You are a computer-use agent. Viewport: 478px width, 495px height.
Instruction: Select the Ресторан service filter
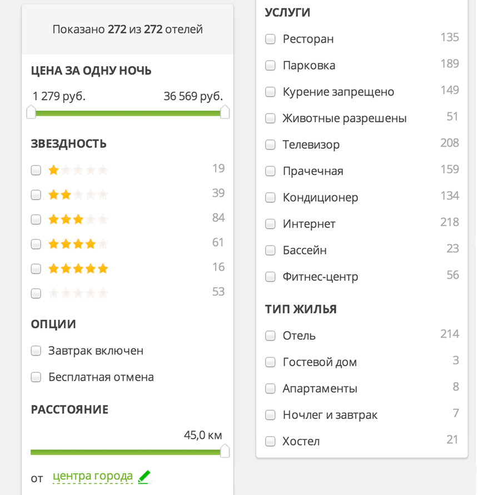pyautogui.click(x=270, y=39)
